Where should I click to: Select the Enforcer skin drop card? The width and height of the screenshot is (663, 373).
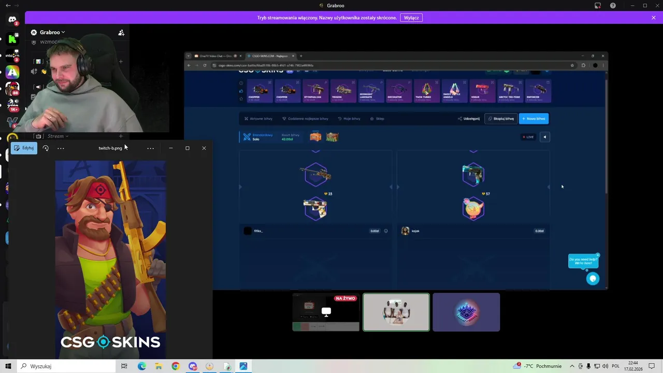538,91
